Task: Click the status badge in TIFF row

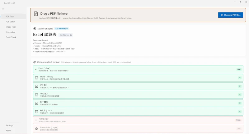Action: pyautogui.click(x=240, y=103)
